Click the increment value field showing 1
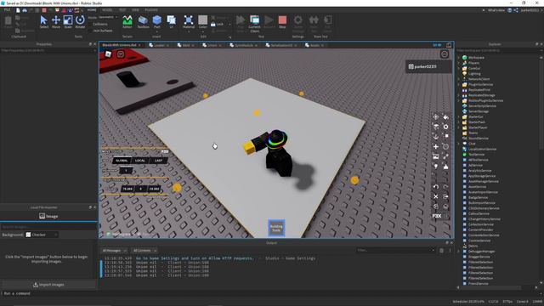 [126, 171]
